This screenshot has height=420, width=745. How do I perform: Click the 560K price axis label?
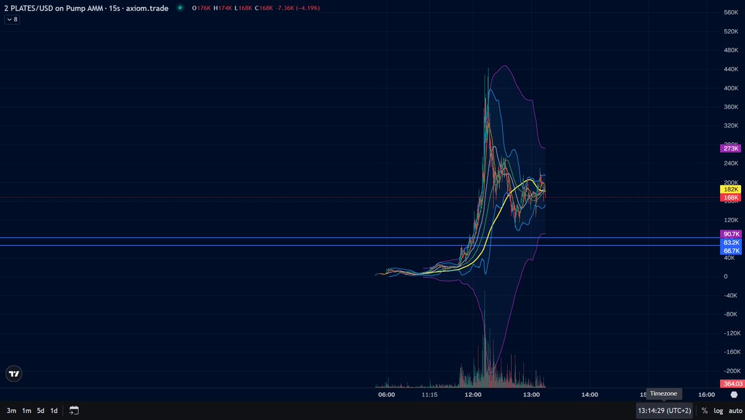tap(730, 12)
